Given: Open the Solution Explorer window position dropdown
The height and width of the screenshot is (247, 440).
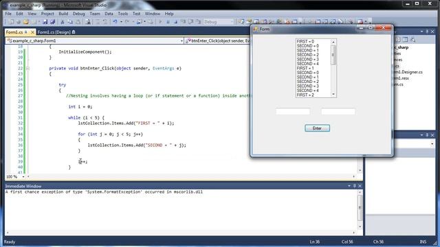Looking at the screenshot, I should pyautogui.click(x=421, y=32).
